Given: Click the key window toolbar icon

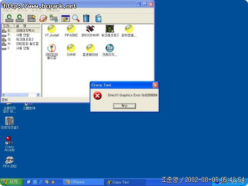Looking at the screenshot, I should [x=65, y=18].
